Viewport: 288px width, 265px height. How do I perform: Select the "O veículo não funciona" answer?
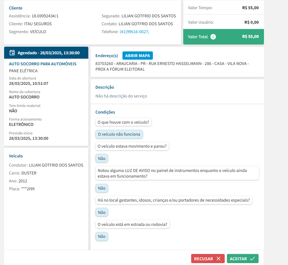(x=119, y=134)
